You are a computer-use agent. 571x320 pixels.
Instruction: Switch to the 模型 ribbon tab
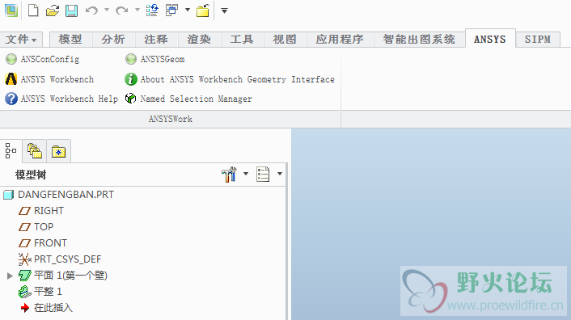tap(70, 40)
